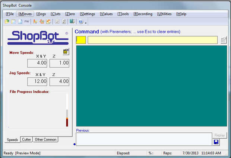This screenshot has height=158, width=231.
Task: Open the [T]ools menu
Action: coord(123,14)
